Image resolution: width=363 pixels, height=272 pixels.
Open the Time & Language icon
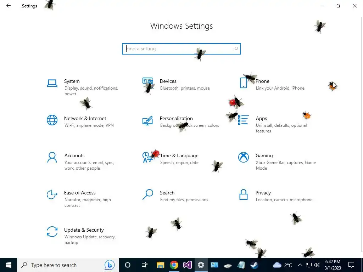coord(148,157)
